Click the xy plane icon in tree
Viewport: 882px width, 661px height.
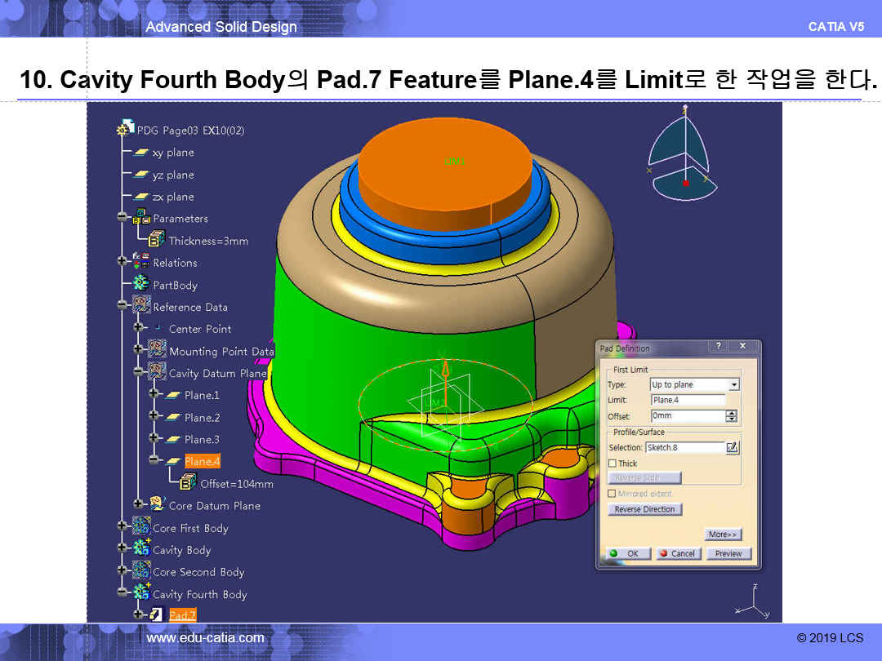[141, 153]
